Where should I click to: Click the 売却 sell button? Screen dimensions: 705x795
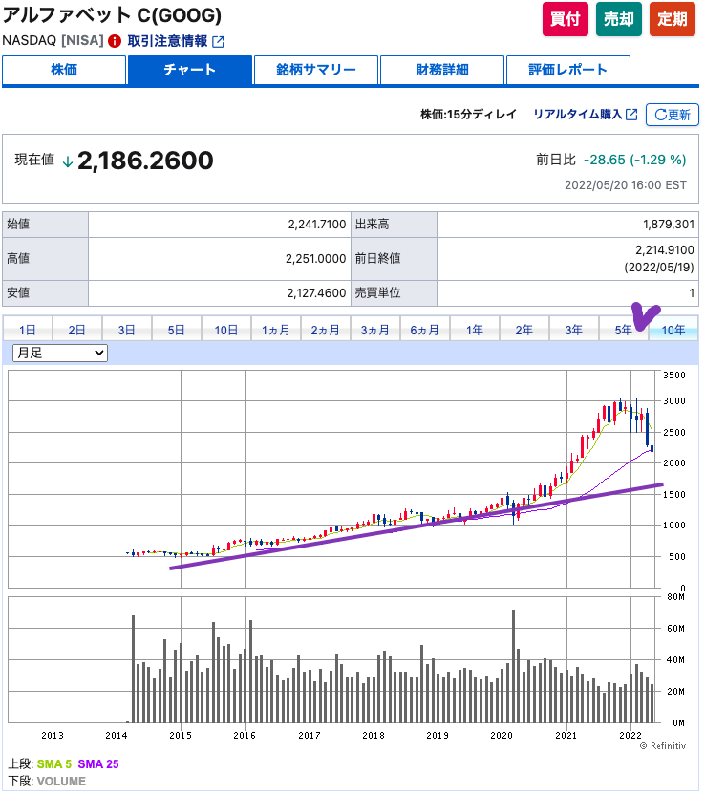618,19
